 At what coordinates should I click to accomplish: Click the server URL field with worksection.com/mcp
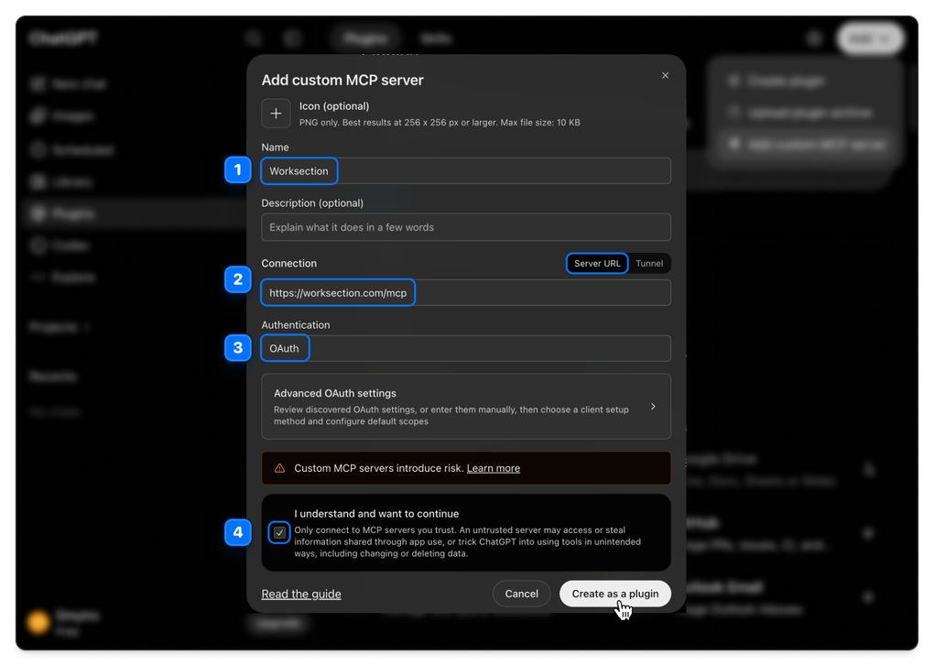[x=466, y=292]
